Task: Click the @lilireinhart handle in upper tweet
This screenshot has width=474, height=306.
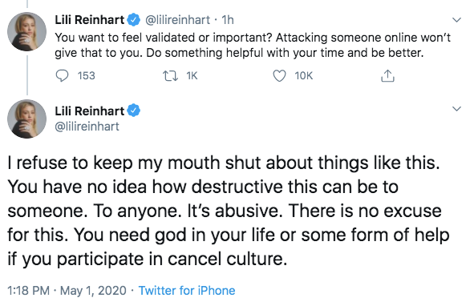Action: click(177, 20)
